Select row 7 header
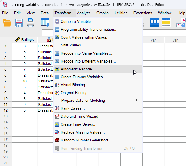This screenshot has width=186, height=166. (6, 81)
